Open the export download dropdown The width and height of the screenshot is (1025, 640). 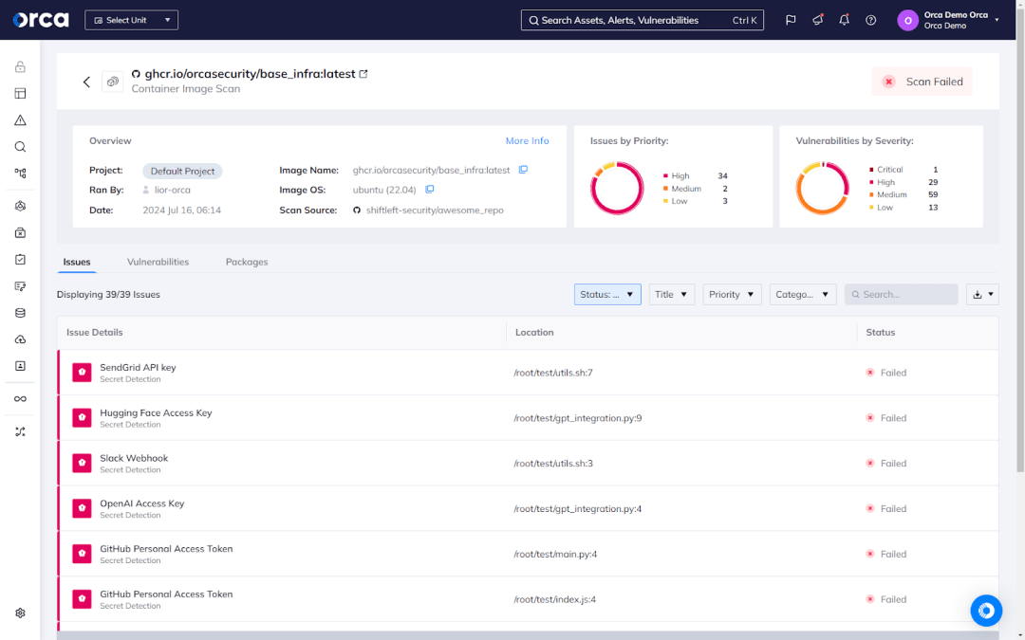(982, 295)
